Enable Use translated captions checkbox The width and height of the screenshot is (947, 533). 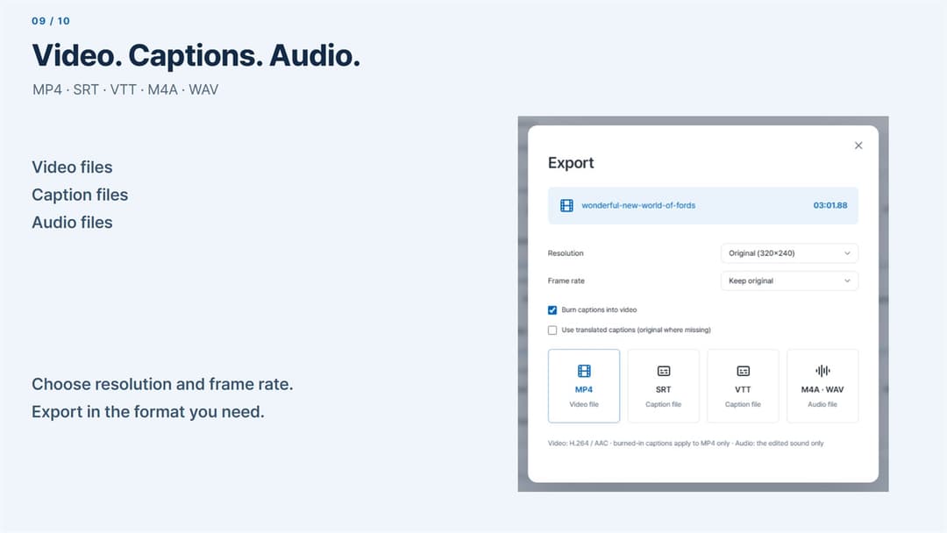552,330
